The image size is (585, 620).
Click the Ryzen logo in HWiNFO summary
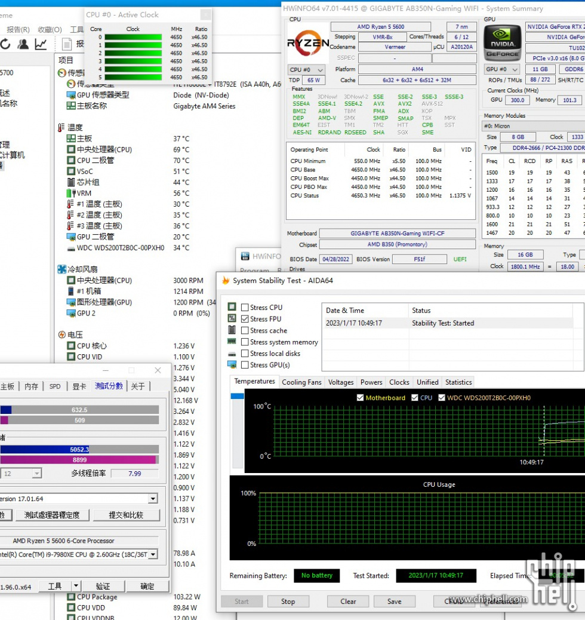308,42
